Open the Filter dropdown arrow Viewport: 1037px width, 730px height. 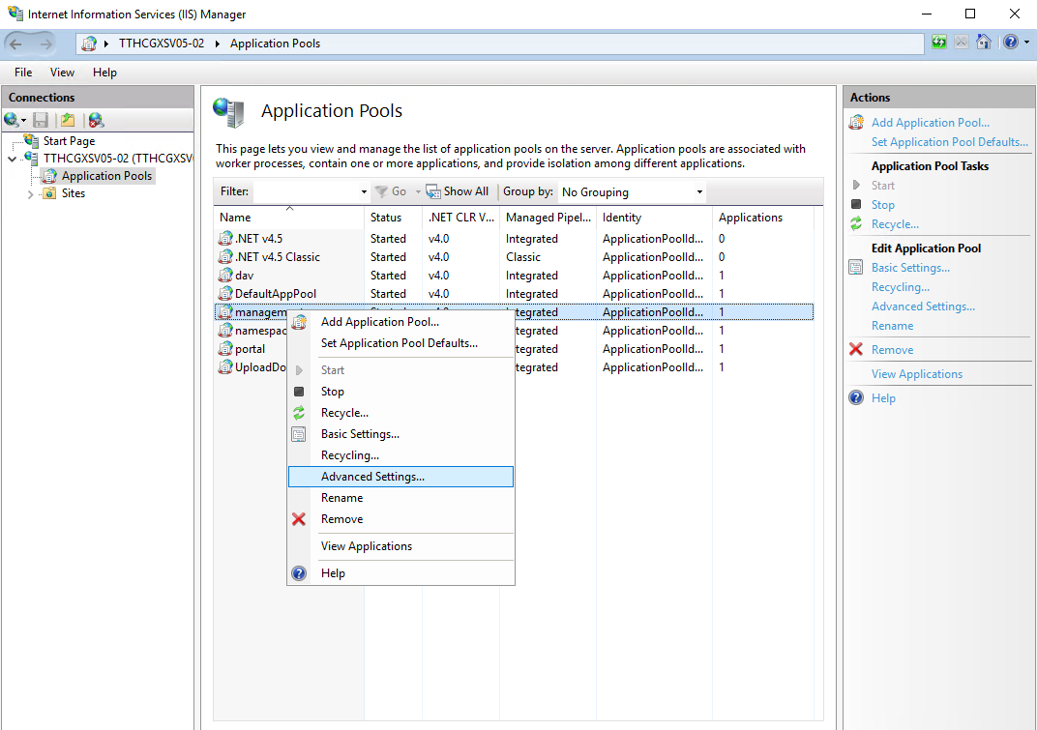364,191
